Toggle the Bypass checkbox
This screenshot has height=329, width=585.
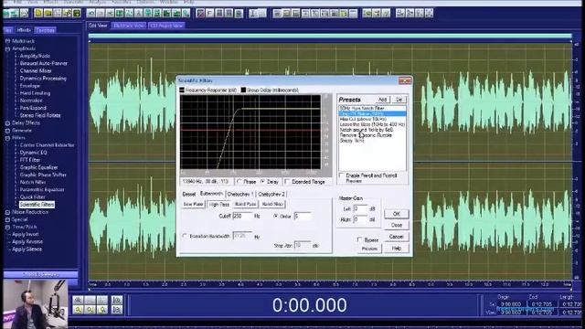[359, 239]
